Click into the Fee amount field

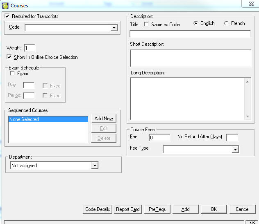click(159, 137)
